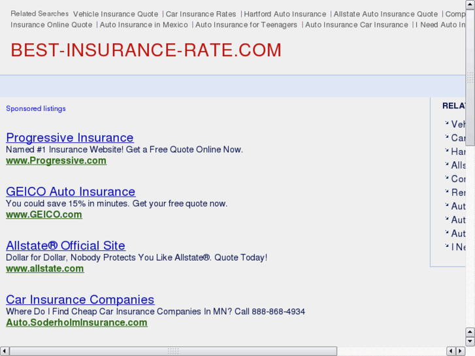Visit www.Progressive.com green link
Screen dimensions: 475x356
[56, 161]
